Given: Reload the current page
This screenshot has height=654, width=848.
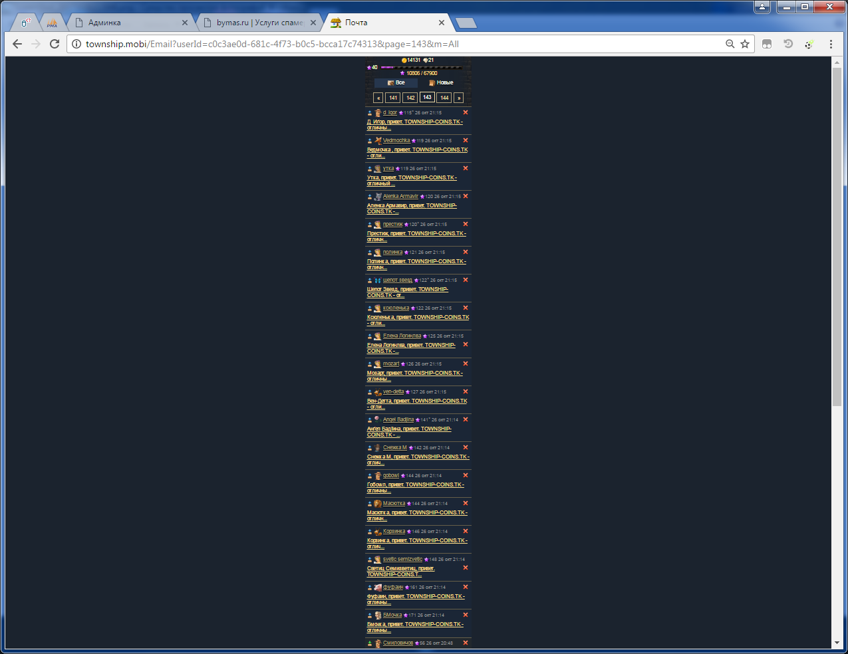Looking at the screenshot, I should pyautogui.click(x=55, y=44).
